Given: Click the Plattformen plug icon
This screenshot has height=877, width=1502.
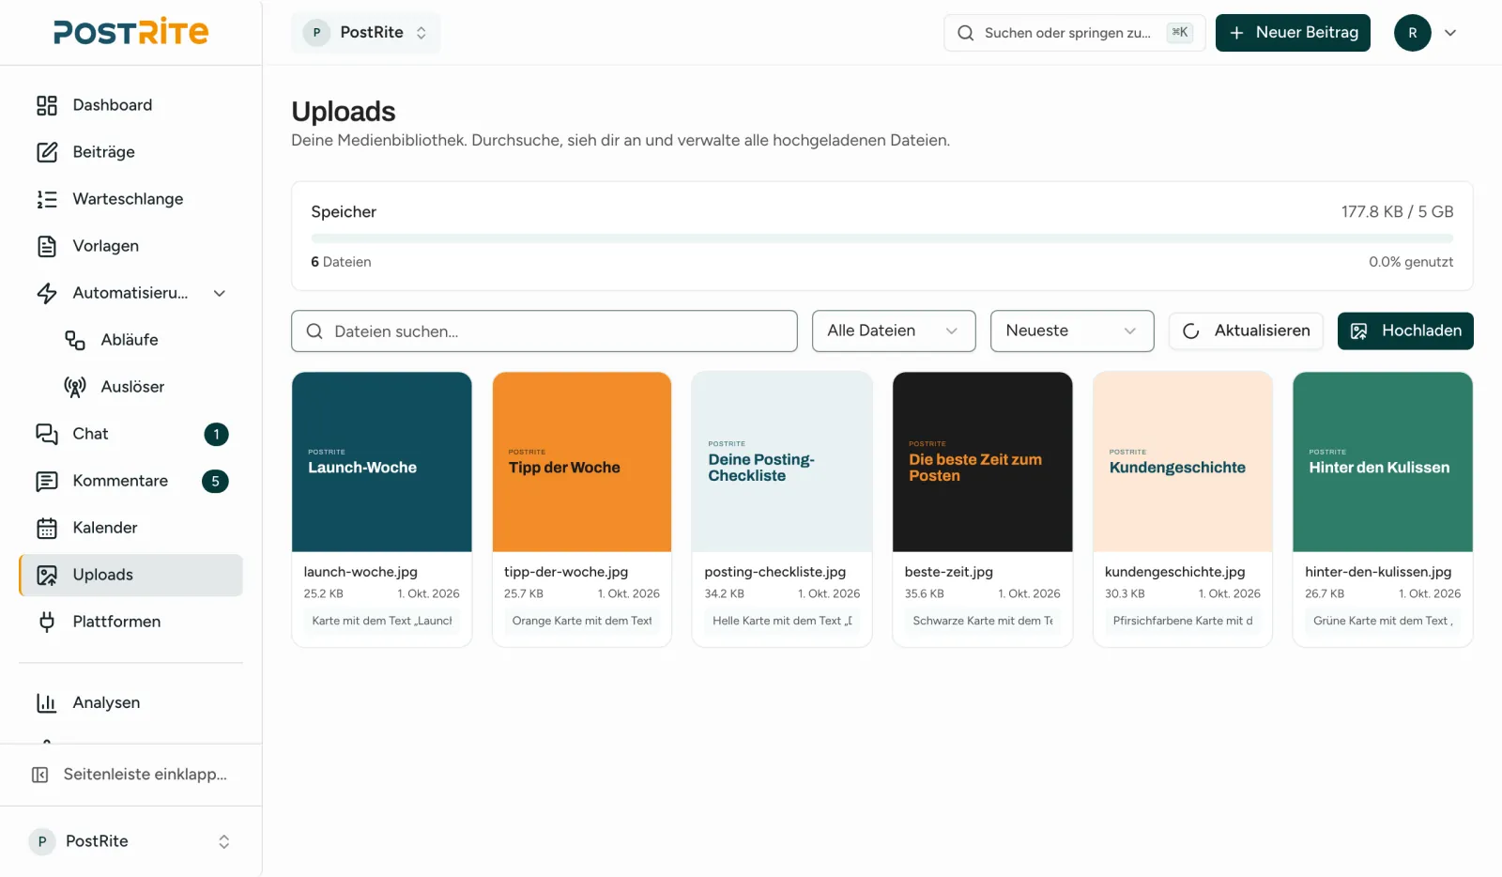Looking at the screenshot, I should click(47, 622).
